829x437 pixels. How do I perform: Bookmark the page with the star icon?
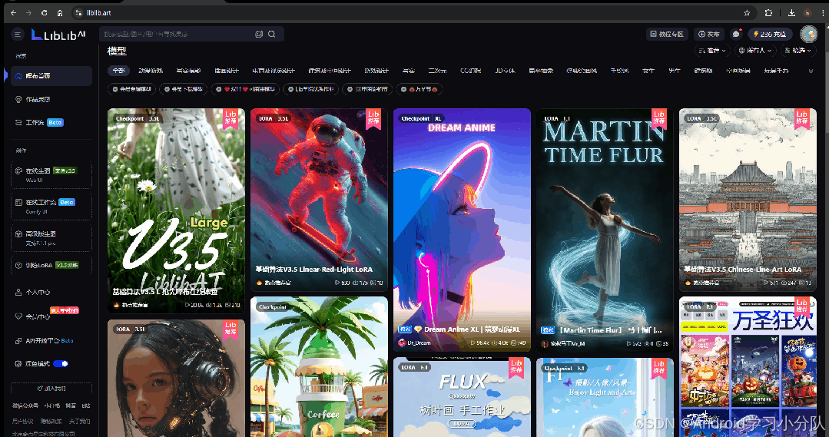[747, 13]
